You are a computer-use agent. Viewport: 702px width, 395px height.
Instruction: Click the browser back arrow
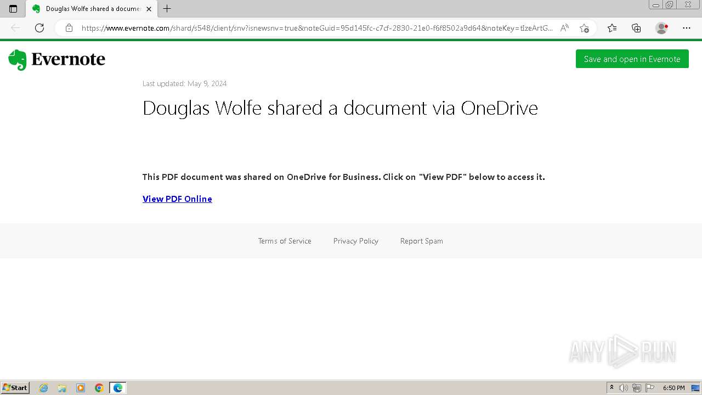click(x=15, y=28)
